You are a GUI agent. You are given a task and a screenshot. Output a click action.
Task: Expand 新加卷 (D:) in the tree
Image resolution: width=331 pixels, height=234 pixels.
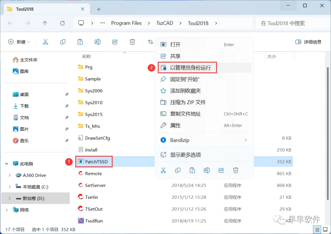pyautogui.click(x=10, y=198)
